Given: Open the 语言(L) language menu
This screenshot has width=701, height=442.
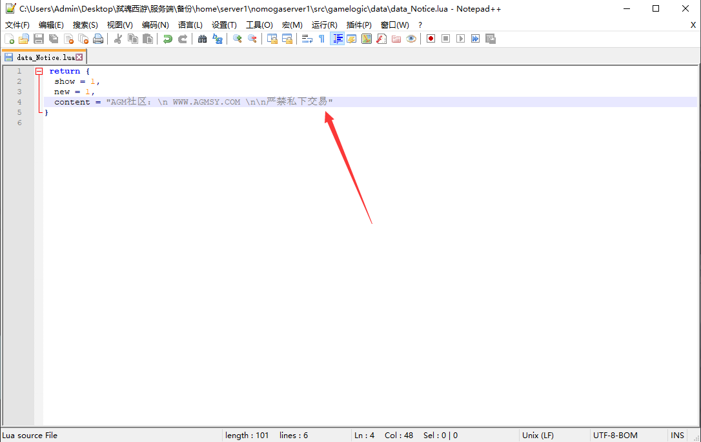Looking at the screenshot, I should pyautogui.click(x=190, y=25).
